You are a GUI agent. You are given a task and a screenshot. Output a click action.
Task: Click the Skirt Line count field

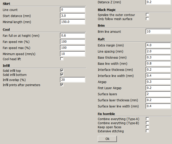click(x=72, y=10)
